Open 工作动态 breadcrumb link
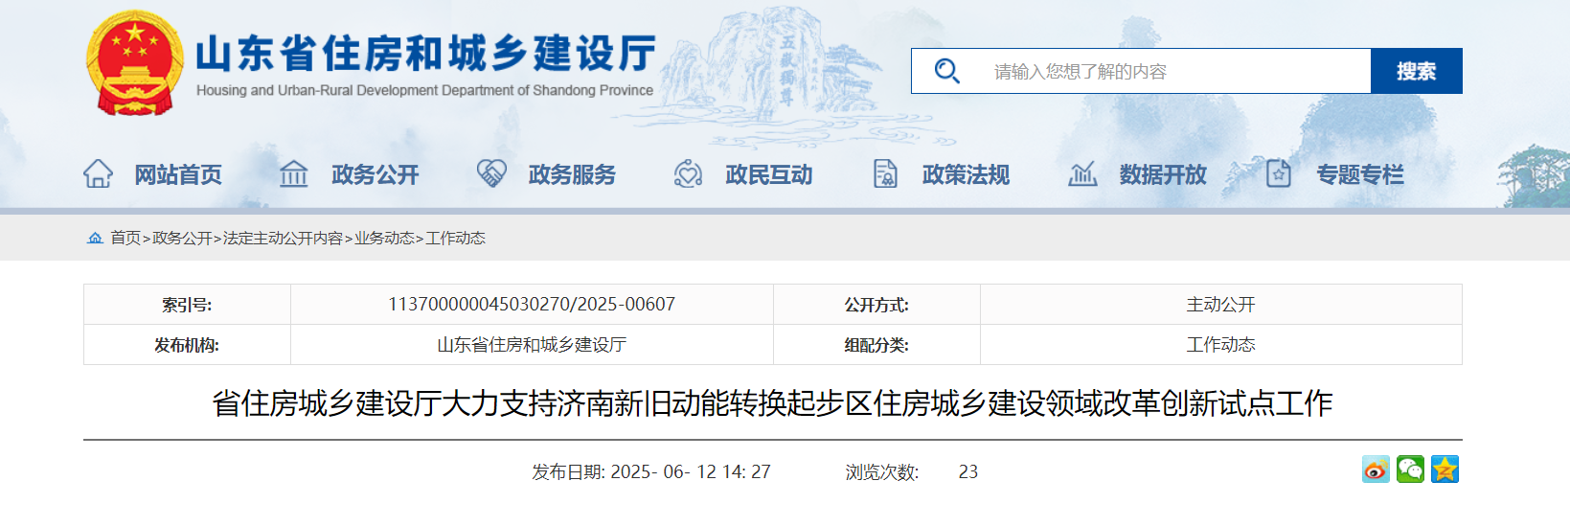This screenshot has width=1570, height=527. 455,238
